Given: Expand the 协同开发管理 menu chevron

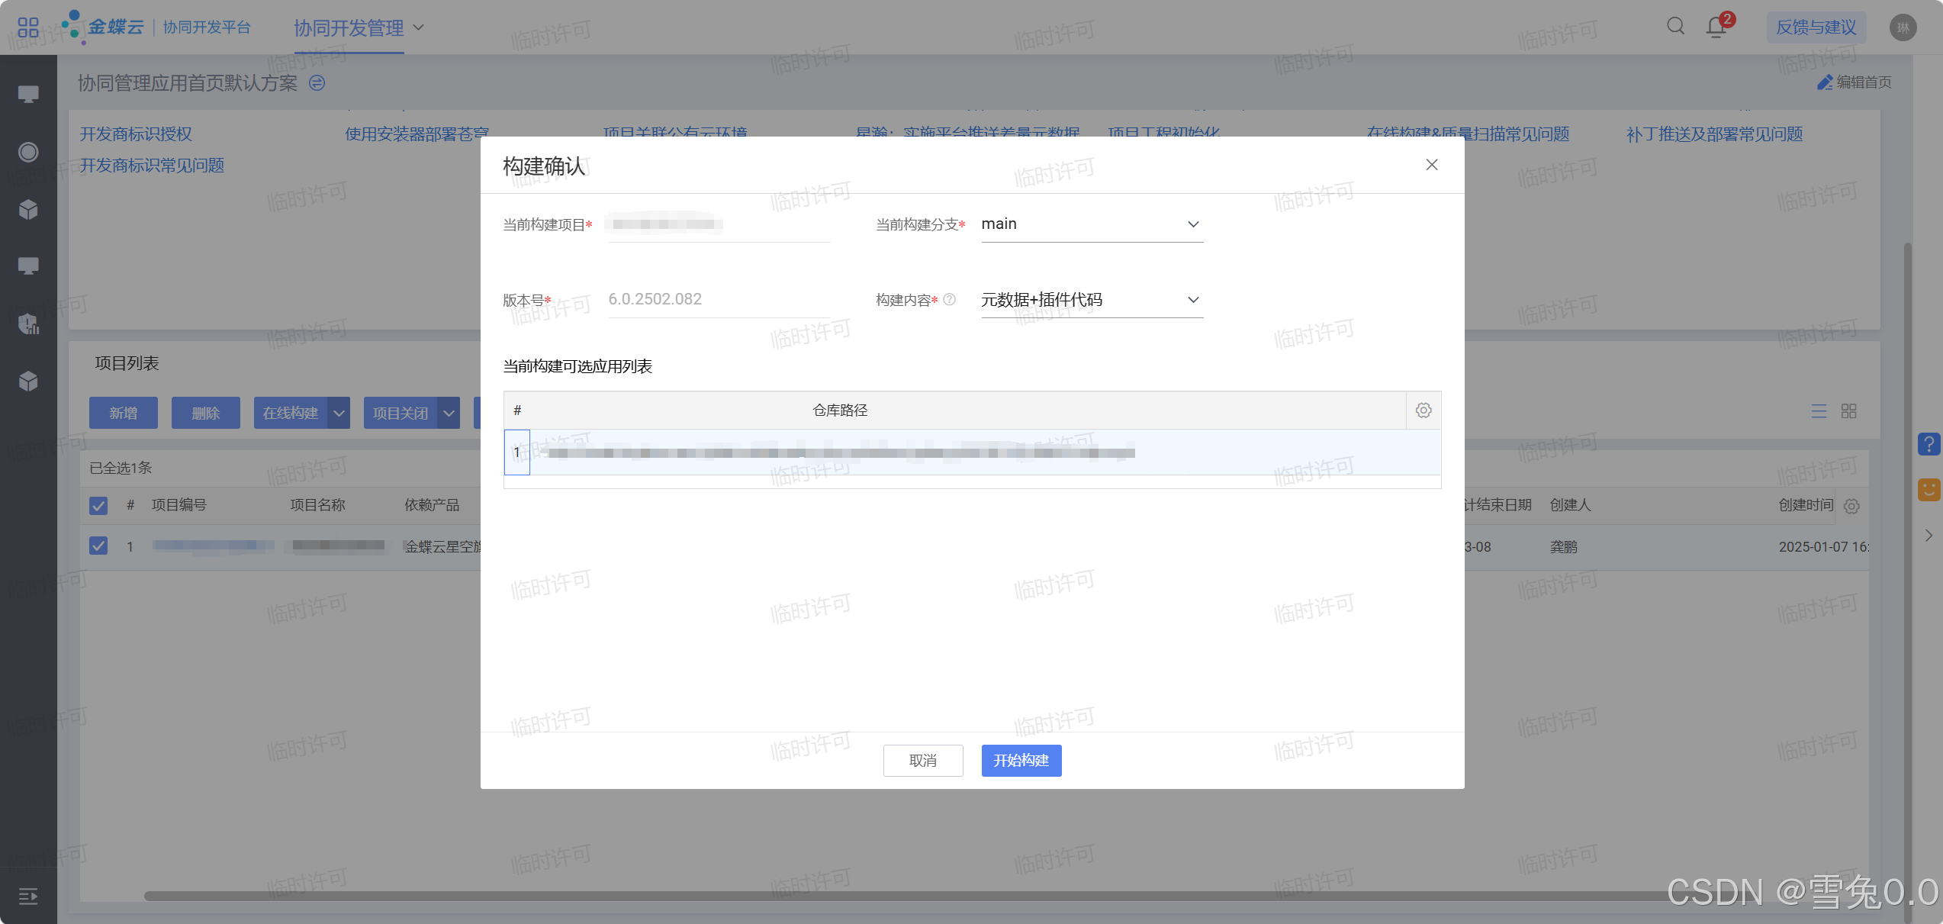Looking at the screenshot, I should pos(418,27).
